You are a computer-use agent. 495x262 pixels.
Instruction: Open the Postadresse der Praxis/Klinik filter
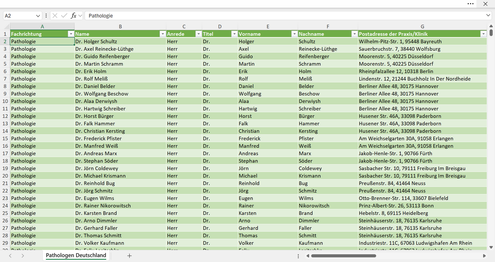point(483,34)
